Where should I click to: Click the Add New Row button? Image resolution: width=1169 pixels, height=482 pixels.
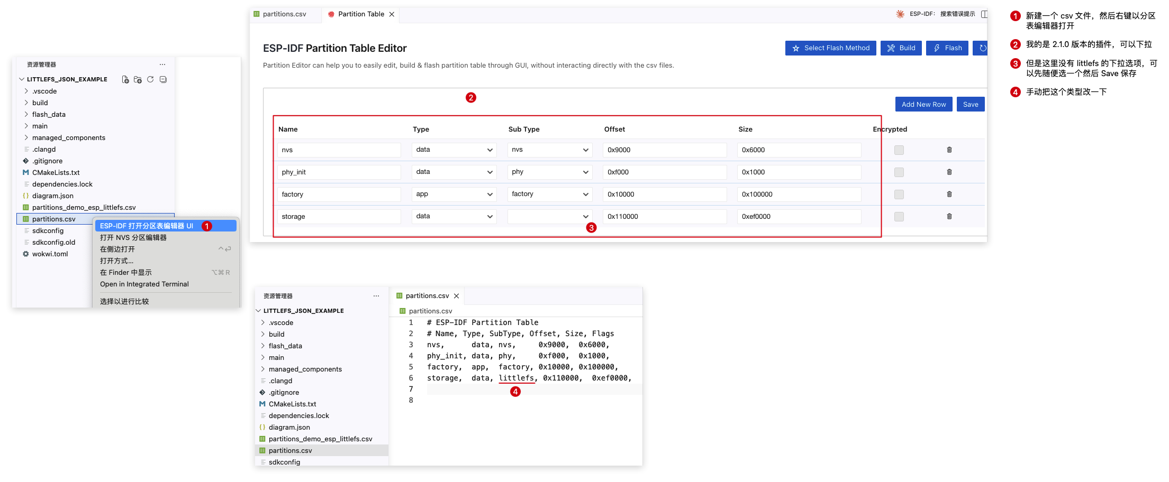[x=923, y=105]
